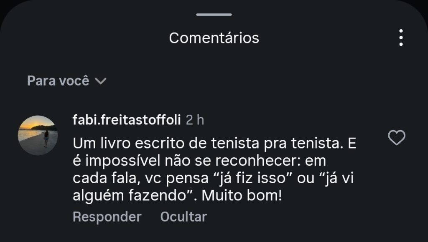Image resolution: width=428 pixels, height=242 pixels.
Task: Tap the quoted text "já vi
Action: click(x=336, y=178)
